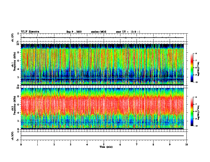The image size is (210, 162).
Task: Click the "VLF Spectra" title text
Action: 30,32
